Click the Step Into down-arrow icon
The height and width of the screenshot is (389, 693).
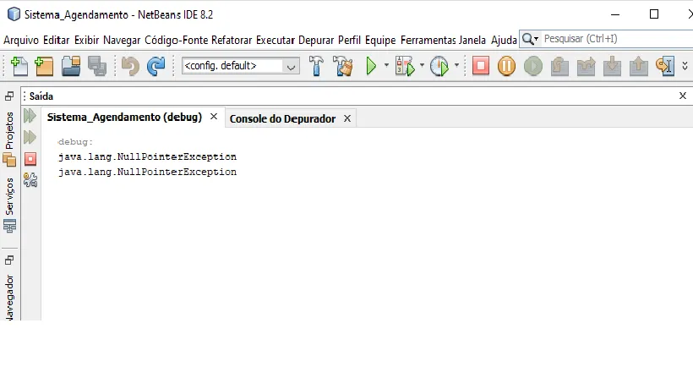[x=612, y=66]
